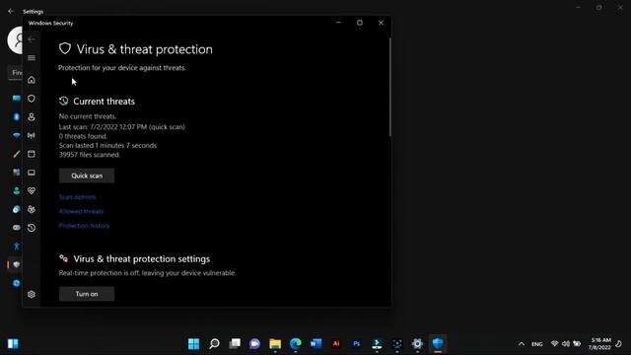Open Microsoft Word from taskbar
This screenshot has height=355, width=631.
315,344
